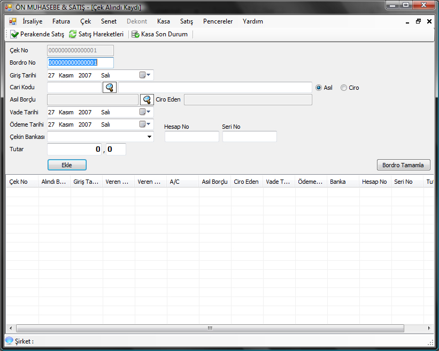Select the Ciro radio button
439x351 pixels.
tap(343, 88)
